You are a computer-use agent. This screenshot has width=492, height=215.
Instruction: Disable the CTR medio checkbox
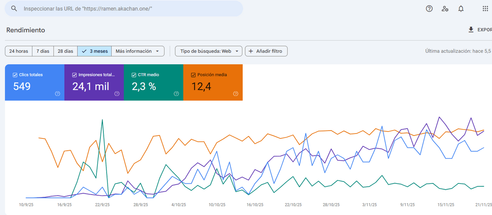134,75
